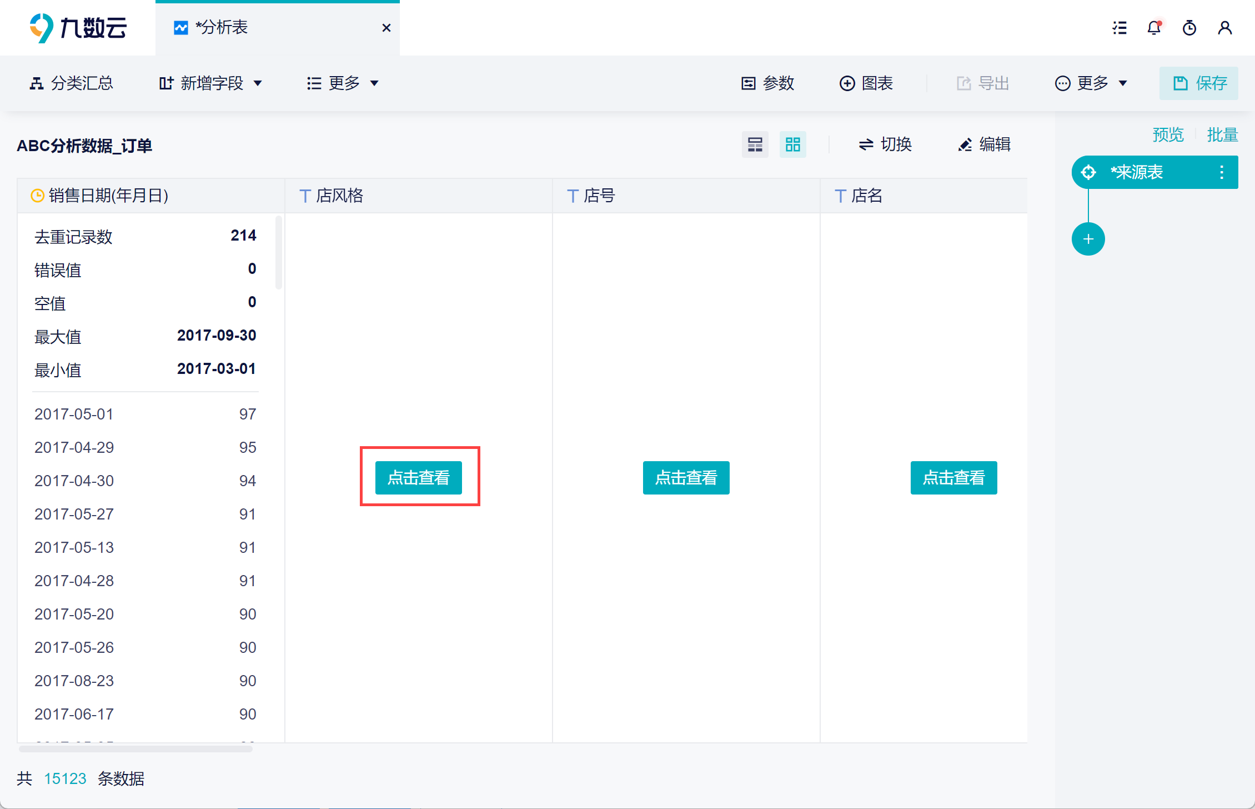Image resolution: width=1255 pixels, height=809 pixels.
Task: Open the *来源表 three-dot menu
Action: [x=1222, y=172]
